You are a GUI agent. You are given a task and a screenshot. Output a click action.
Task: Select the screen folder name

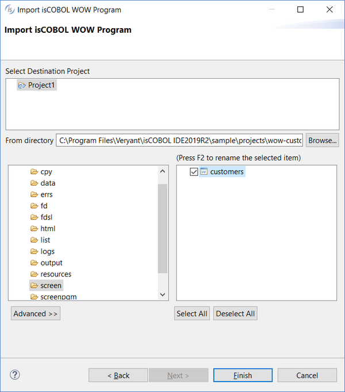click(51, 286)
